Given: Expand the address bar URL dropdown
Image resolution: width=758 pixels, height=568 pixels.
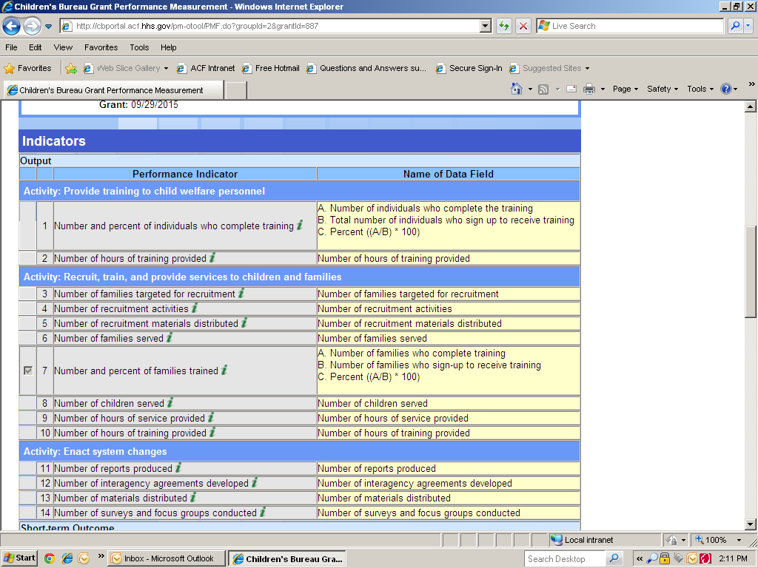Looking at the screenshot, I should click(x=486, y=26).
